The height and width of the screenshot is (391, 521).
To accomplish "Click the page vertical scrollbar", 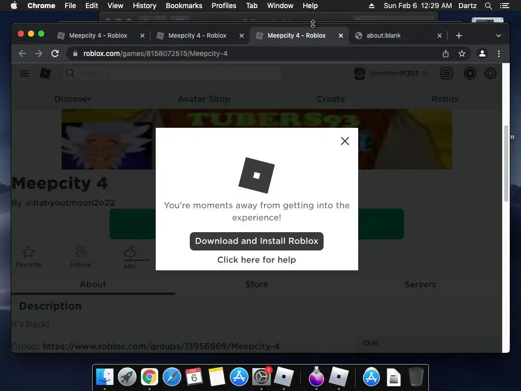I will click(506, 163).
